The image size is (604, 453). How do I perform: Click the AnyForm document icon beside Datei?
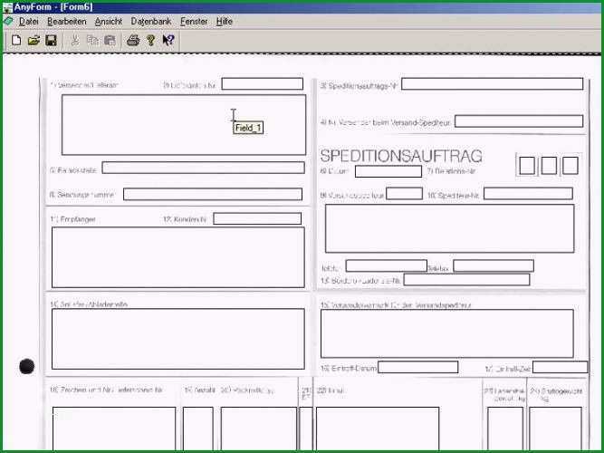(x=8, y=21)
